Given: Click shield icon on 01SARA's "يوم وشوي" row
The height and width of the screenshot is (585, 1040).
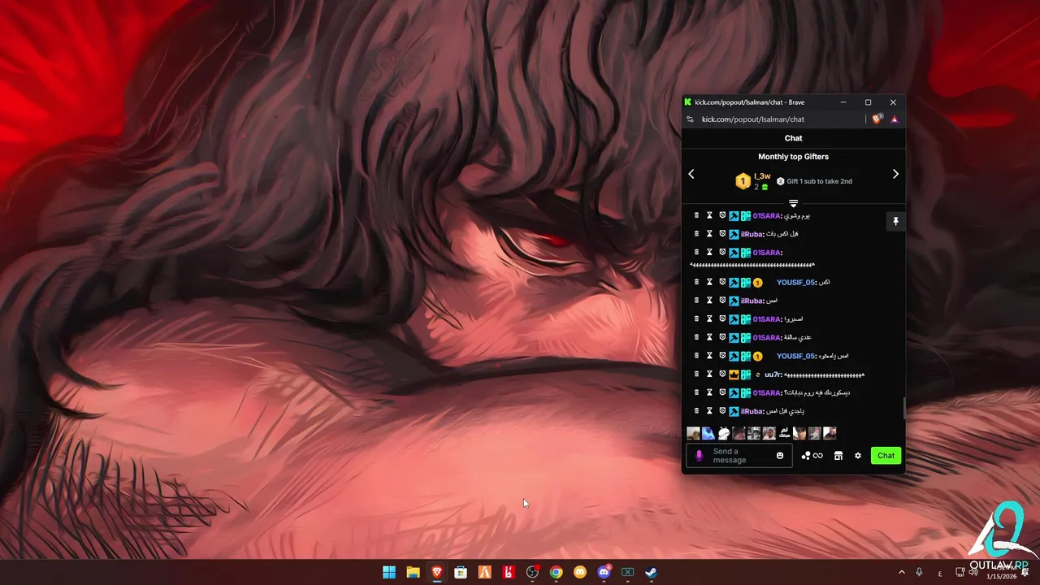Looking at the screenshot, I should [722, 215].
